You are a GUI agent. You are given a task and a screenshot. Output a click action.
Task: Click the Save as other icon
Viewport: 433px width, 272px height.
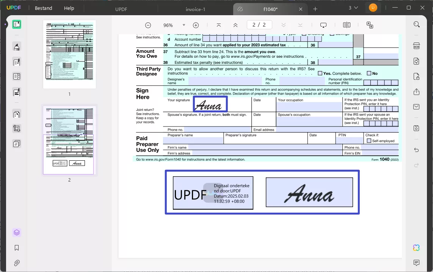click(x=416, y=128)
